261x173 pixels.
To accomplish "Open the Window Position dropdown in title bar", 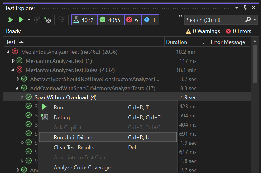I will 238,8.
